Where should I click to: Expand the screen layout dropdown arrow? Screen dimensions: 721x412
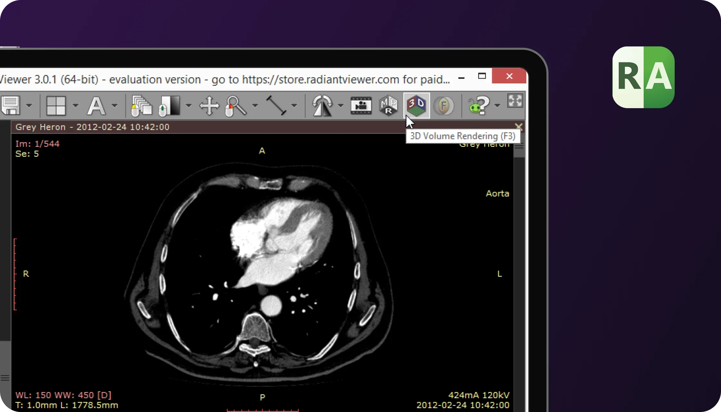pos(75,105)
